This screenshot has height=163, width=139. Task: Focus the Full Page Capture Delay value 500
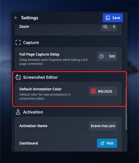pyautogui.click(x=107, y=56)
